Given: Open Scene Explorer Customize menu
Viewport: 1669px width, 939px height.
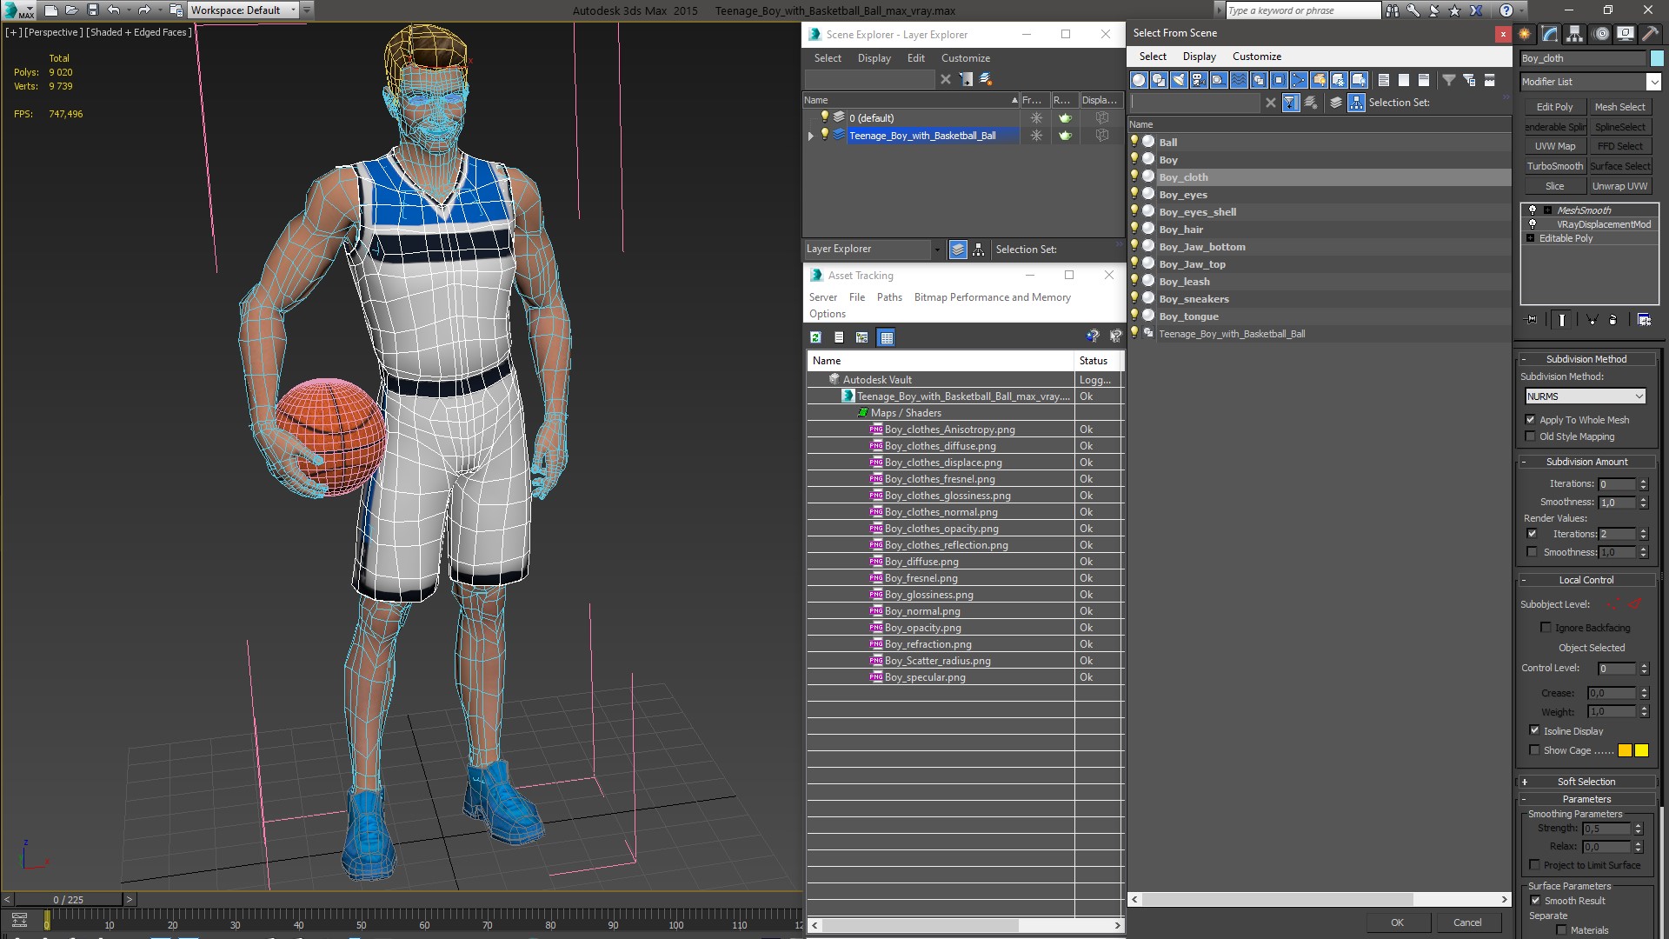Looking at the screenshot, I should tap(966, 58).
